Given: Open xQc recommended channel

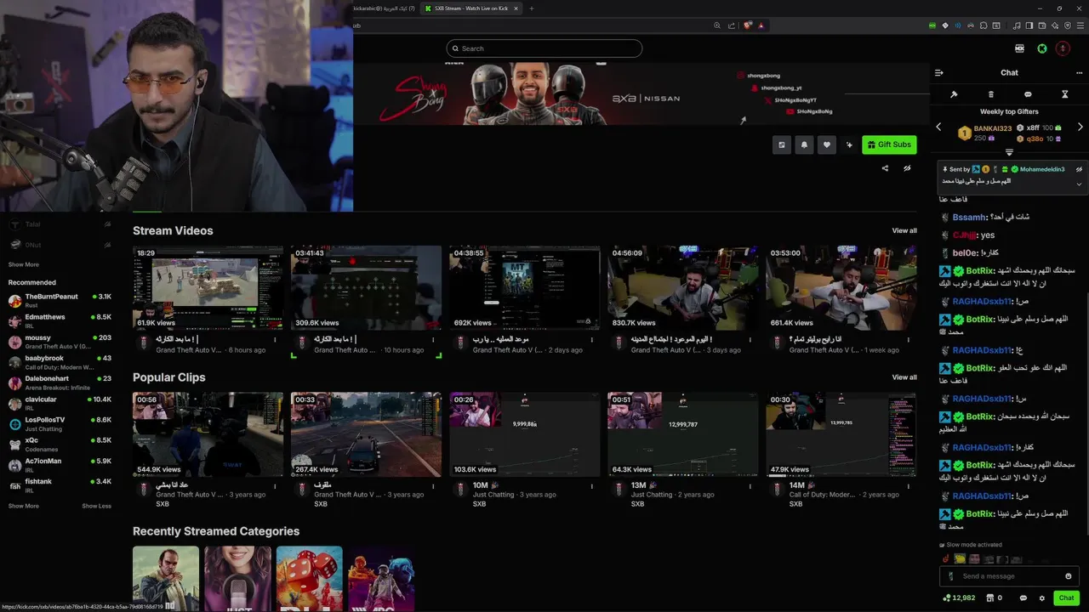Looking at the screenshot, I should [x=60, y=444].
